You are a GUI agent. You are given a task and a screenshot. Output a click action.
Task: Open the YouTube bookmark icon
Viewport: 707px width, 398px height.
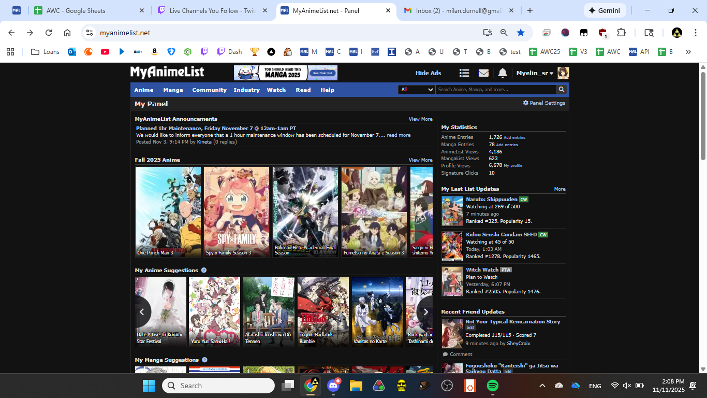pos(105,52)
